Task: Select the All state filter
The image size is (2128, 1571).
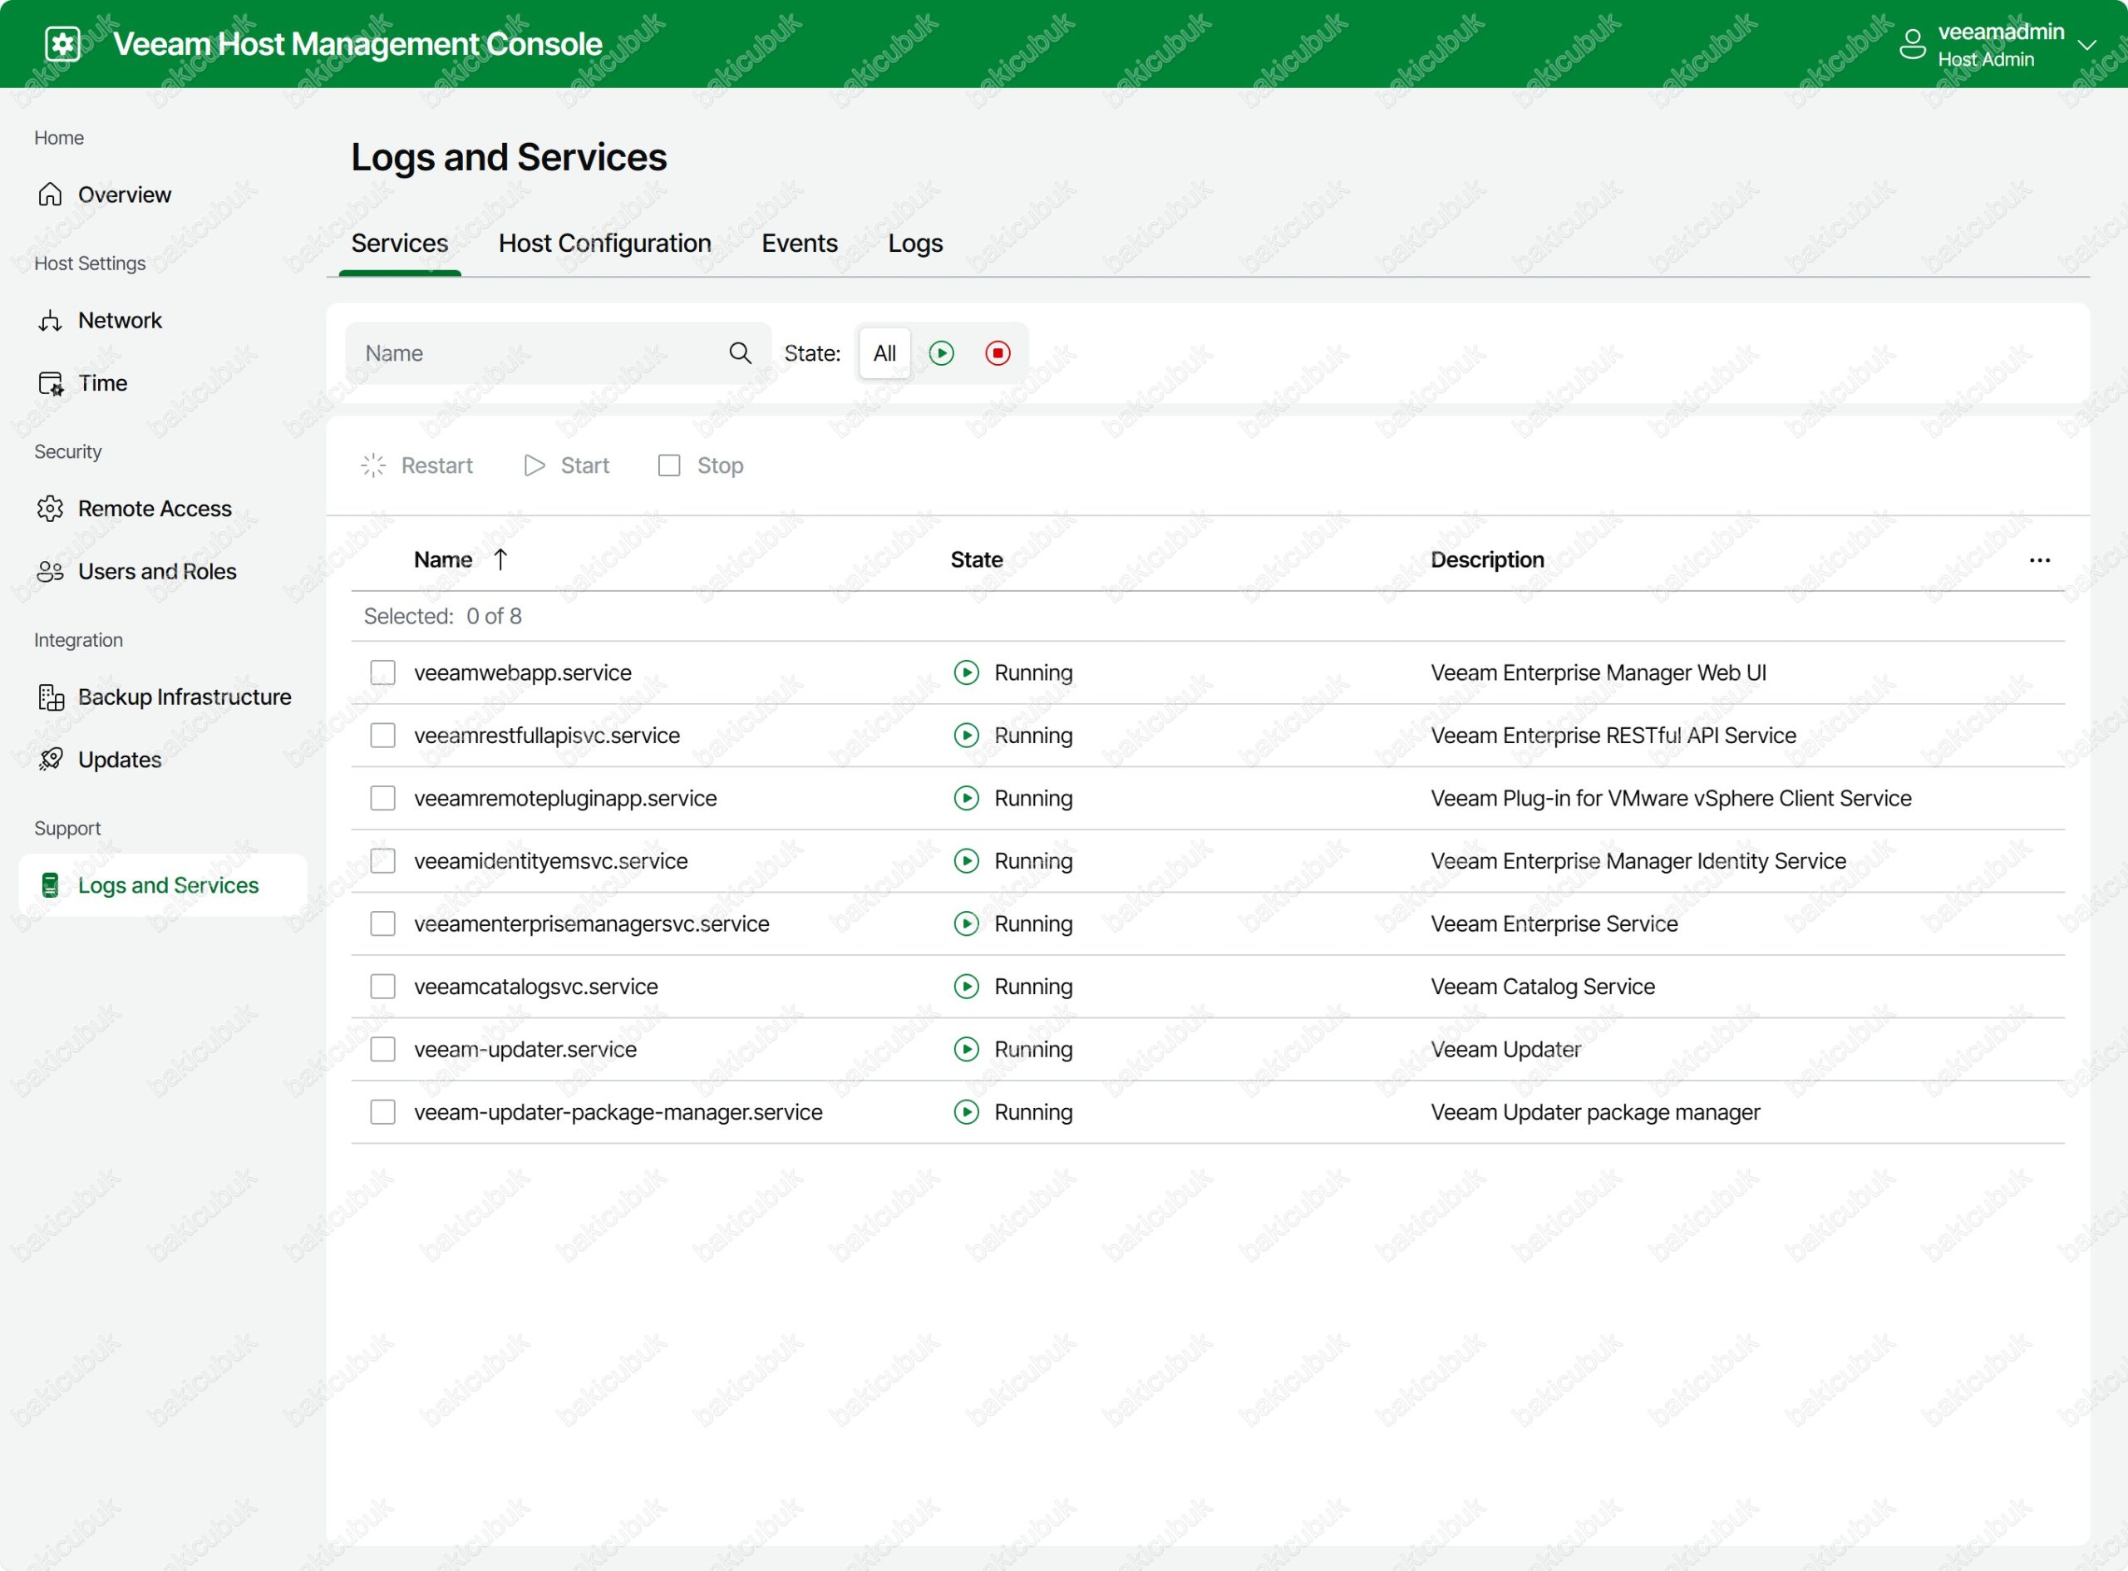Action: 884,352
